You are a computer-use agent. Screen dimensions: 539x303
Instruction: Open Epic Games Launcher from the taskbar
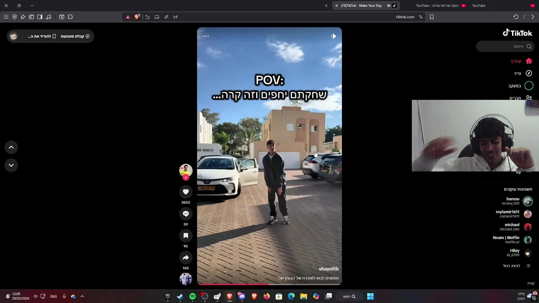pyautogui.click(x=168, y=296)
